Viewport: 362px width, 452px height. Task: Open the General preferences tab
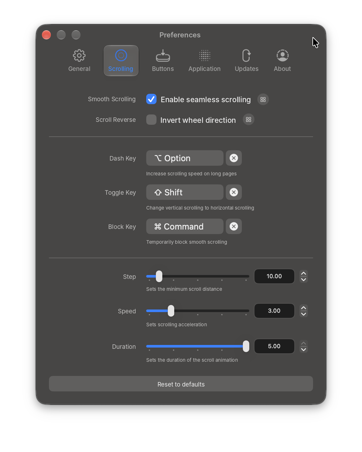[79, 61]
